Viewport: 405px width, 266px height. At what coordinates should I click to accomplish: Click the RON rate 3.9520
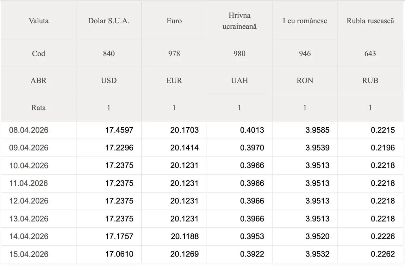pyautogui.click(x=317, y=236)
